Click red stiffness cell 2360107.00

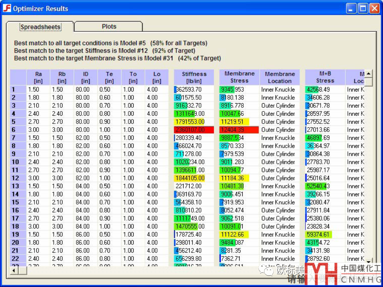[194, 130]
